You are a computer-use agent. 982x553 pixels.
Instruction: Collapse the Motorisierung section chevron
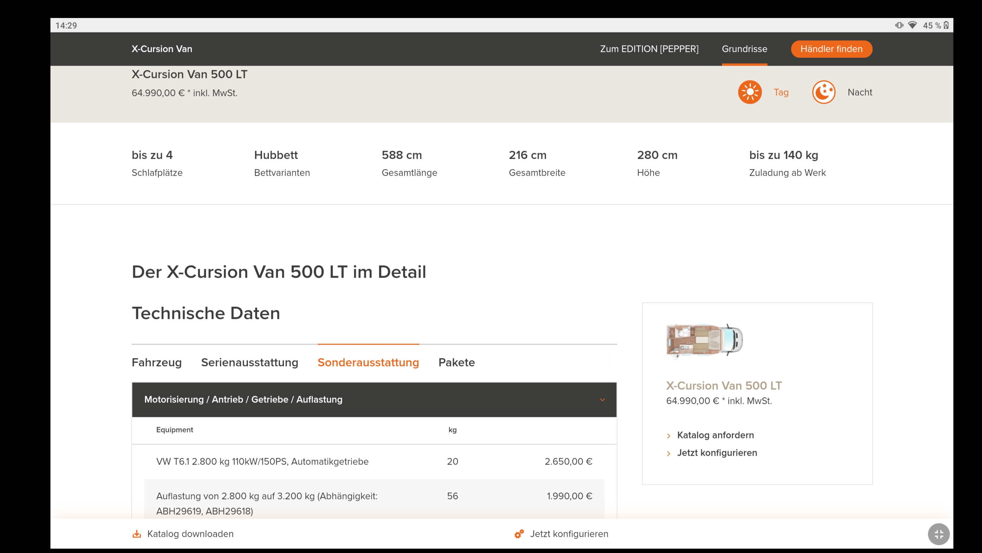[602, 400]
